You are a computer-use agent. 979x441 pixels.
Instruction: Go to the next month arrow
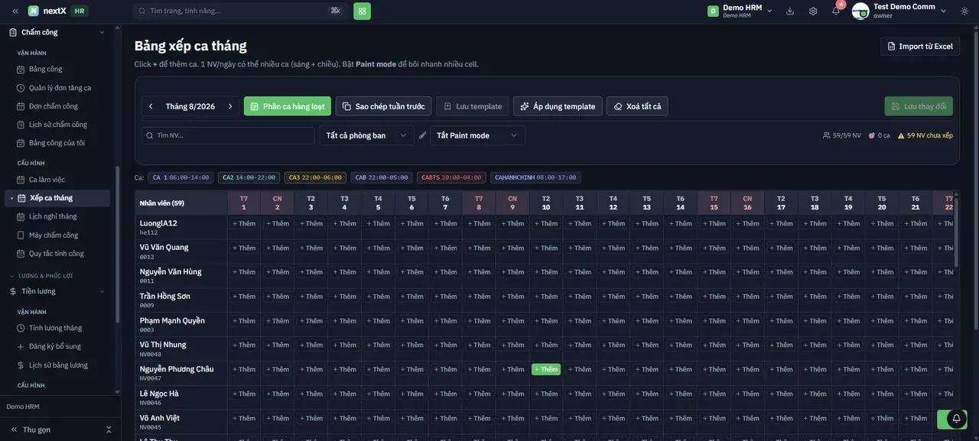pos(230,106)
